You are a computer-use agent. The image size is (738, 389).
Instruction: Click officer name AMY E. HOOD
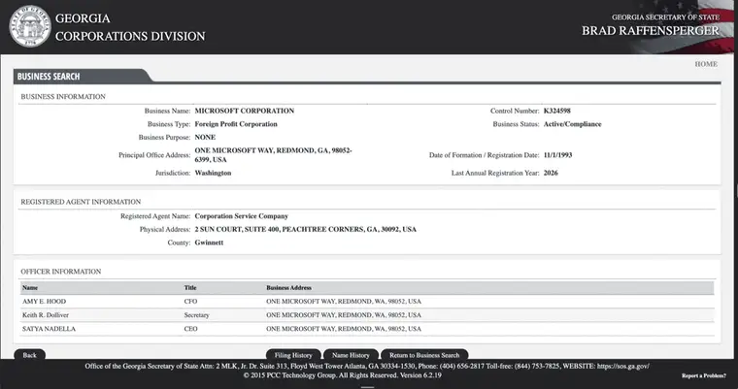45,302
